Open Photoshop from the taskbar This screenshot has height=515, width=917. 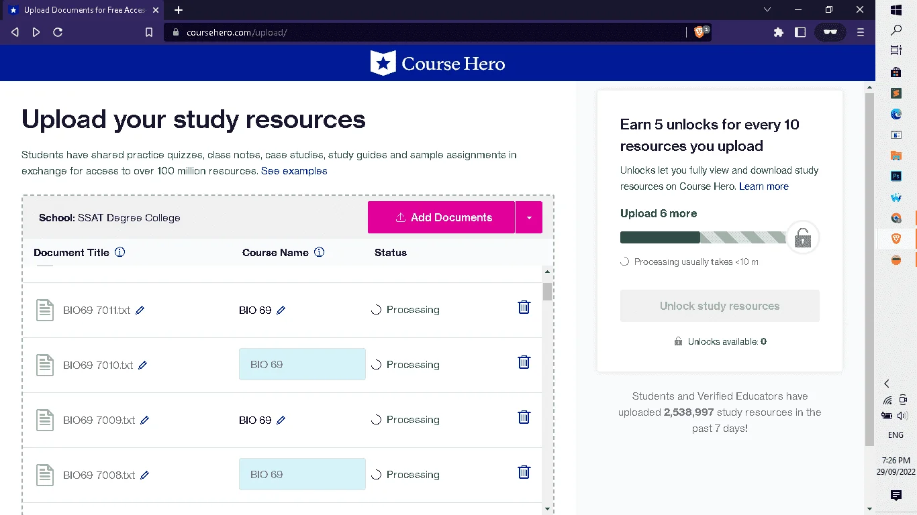pos(896,176)
